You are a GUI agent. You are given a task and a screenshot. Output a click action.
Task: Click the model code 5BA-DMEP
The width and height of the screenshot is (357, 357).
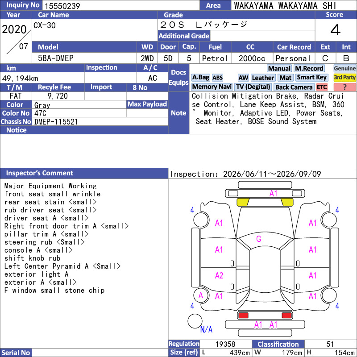55,58
